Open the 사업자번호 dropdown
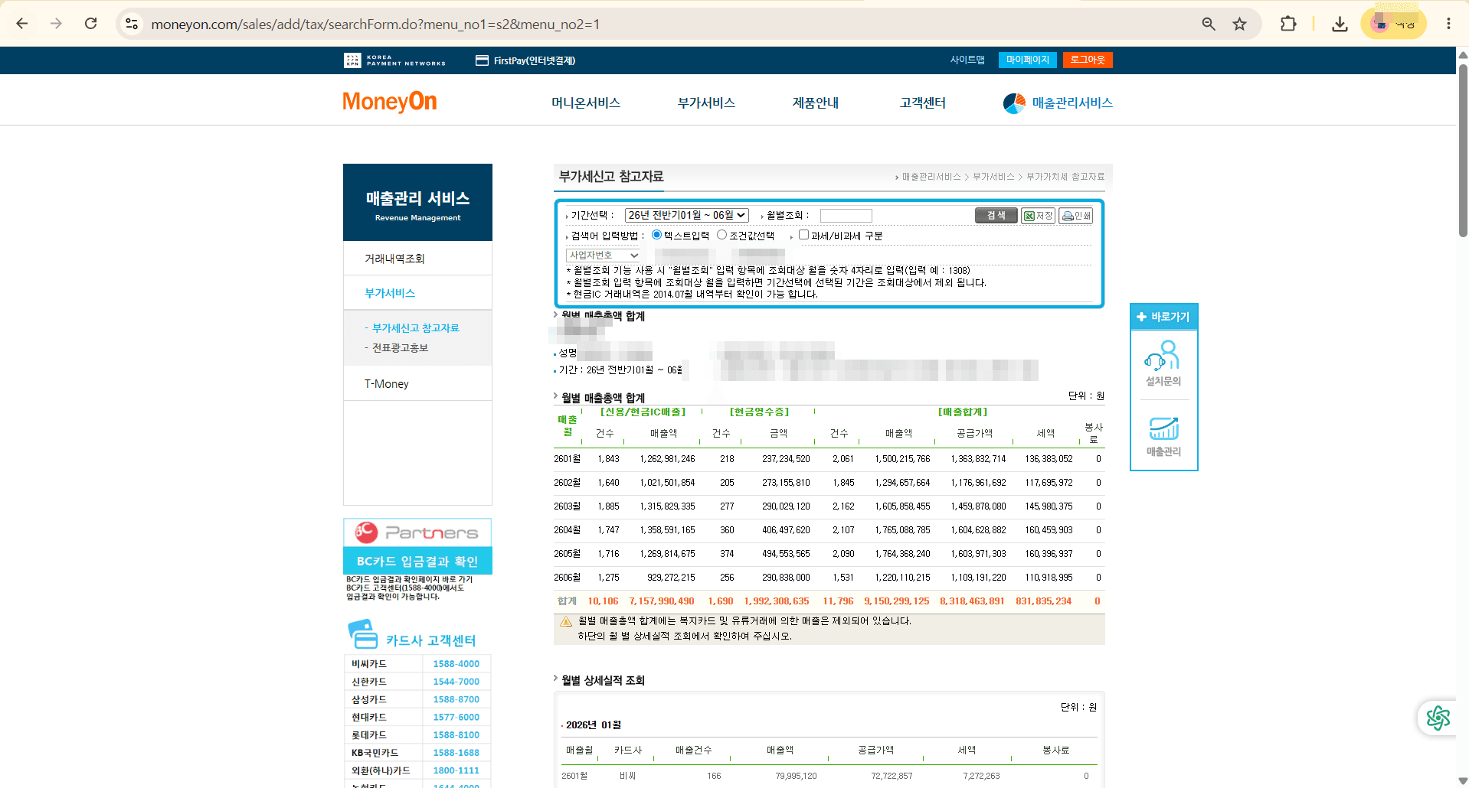Image resolution: width=1469 pixels, height=788 pixels. tap(604, 255)
